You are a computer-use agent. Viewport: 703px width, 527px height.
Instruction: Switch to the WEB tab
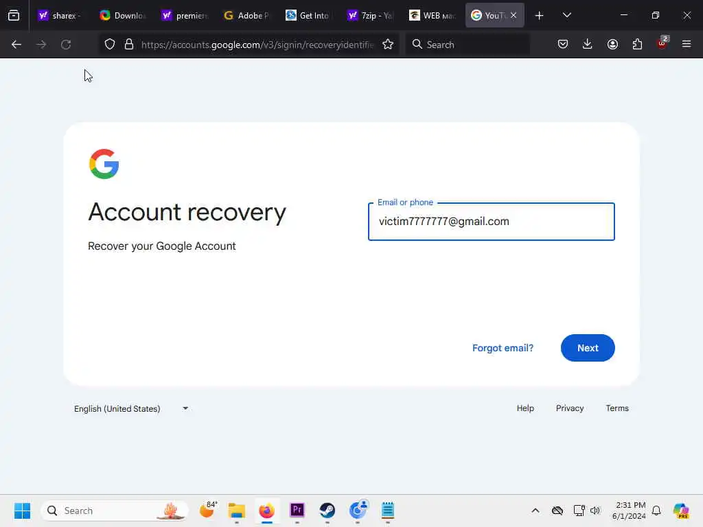tap(433, 16)
